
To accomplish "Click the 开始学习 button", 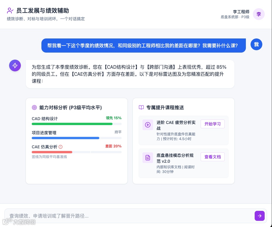I will (x=212, y=124).
